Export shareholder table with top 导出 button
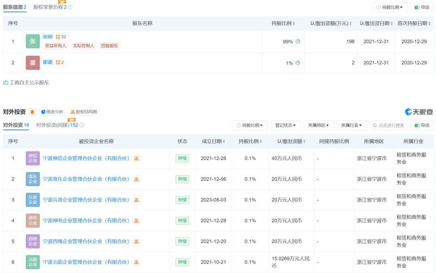This screenshot has width=436, height=273. [x=422, y=8]
